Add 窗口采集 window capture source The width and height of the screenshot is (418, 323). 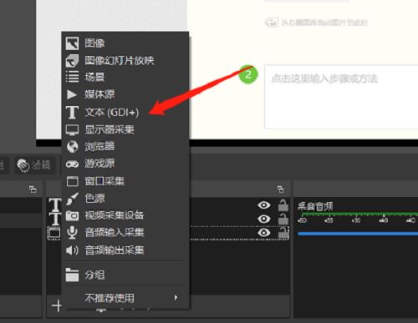[125, 181]
